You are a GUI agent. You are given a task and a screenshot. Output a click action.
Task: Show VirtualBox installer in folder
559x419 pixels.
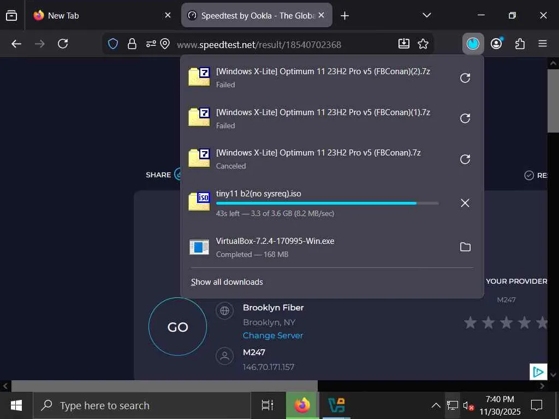tap(465, 247)
